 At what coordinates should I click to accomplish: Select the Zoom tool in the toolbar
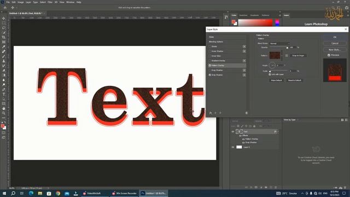coord(4,113)
